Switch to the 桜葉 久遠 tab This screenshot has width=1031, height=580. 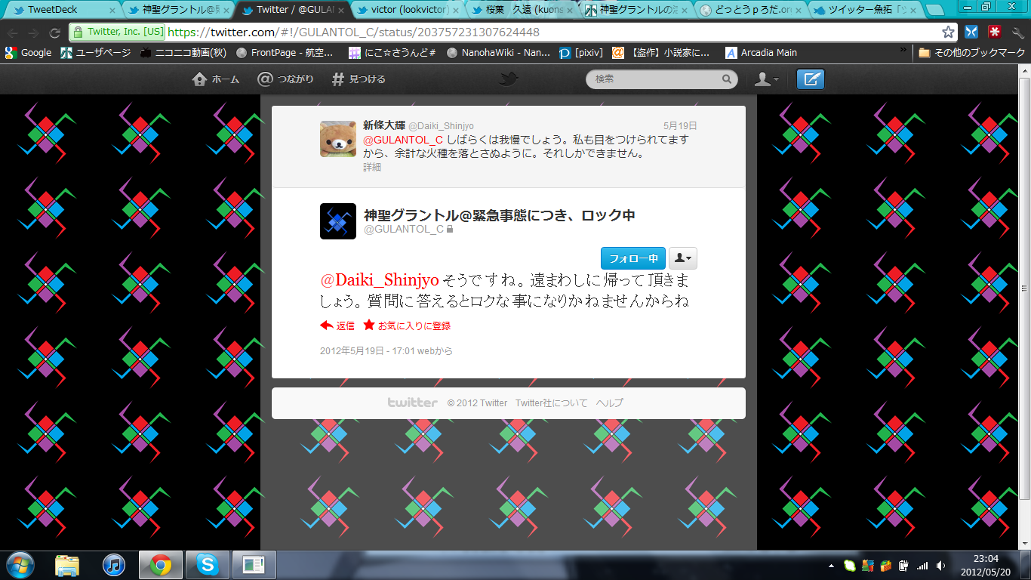[522, 10]
